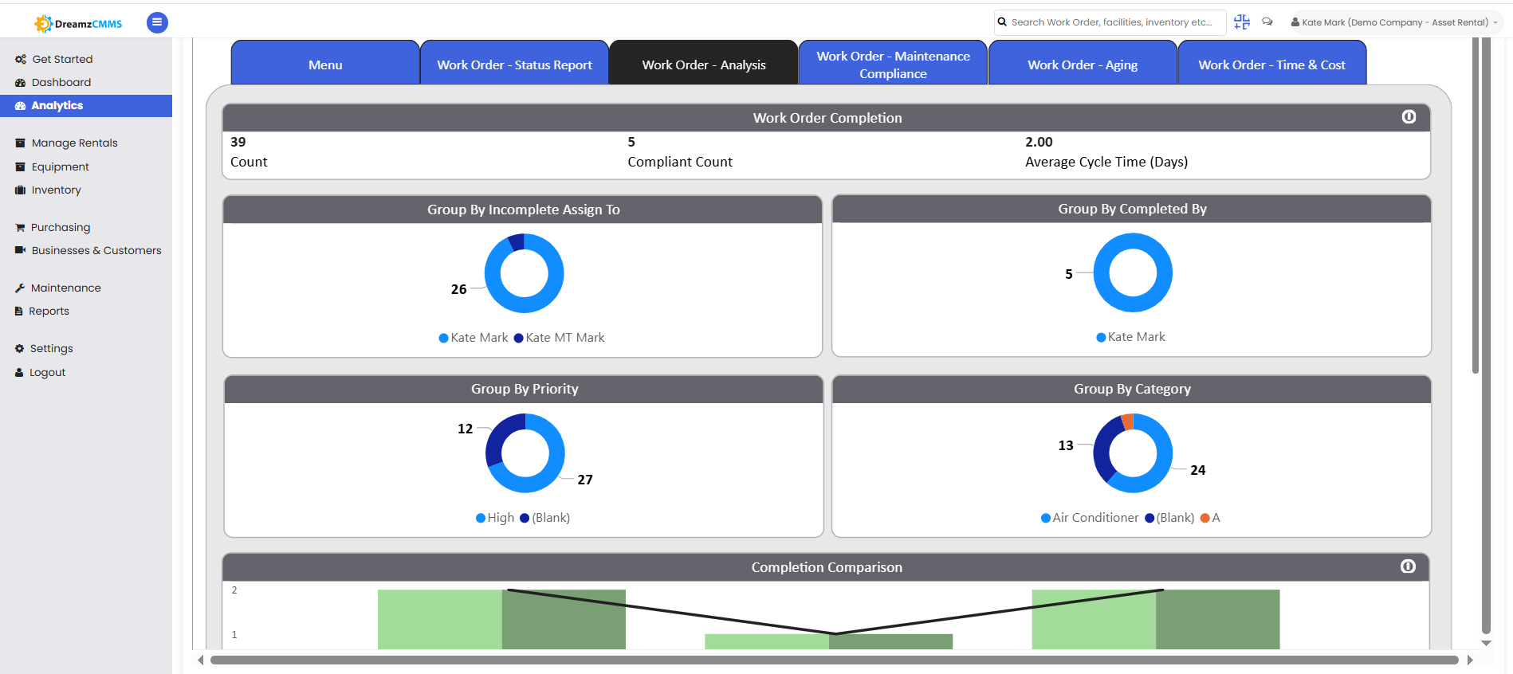Toggle the sidebar hamburger menu button

[157, 22]
